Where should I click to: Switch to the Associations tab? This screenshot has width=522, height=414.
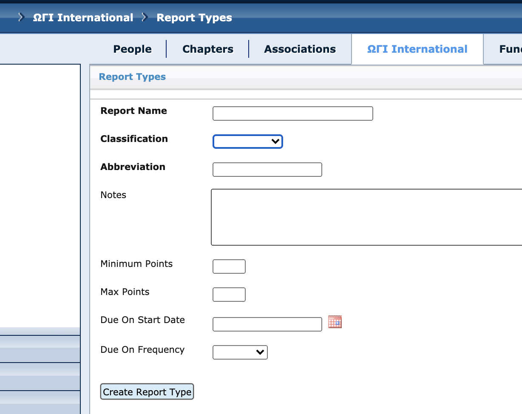300,49
